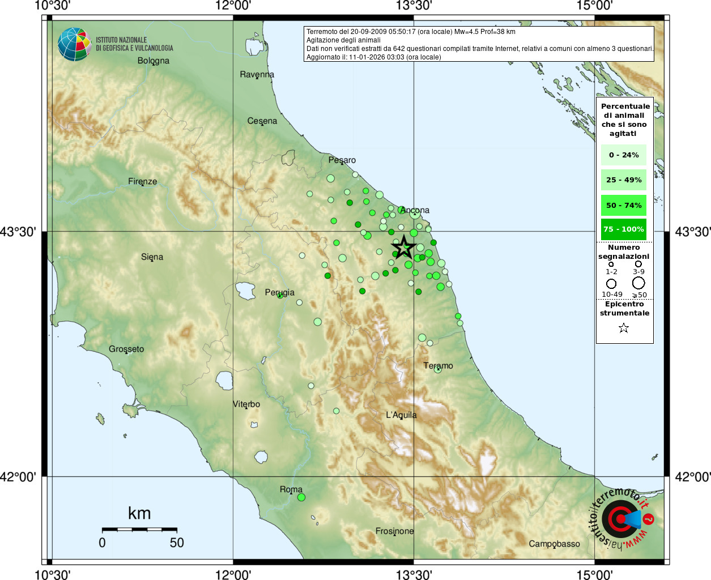Click the haisentitoilterremoto.it logo
Viewport: 711px width, 580px height.
(x=622, y=518)
